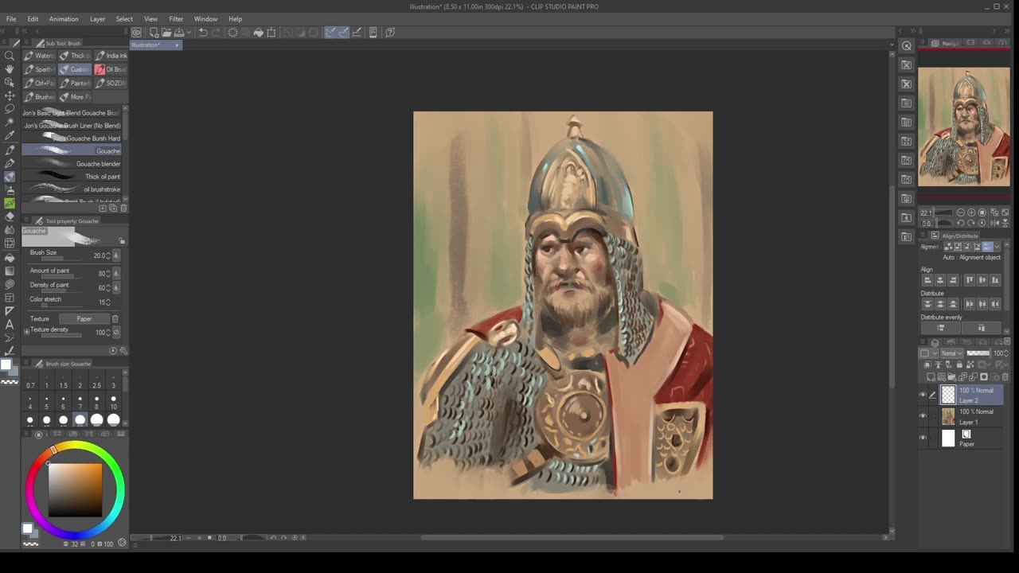Select the Thick paint sub tool group
The image size is (1019, 573).
[75, 56]
